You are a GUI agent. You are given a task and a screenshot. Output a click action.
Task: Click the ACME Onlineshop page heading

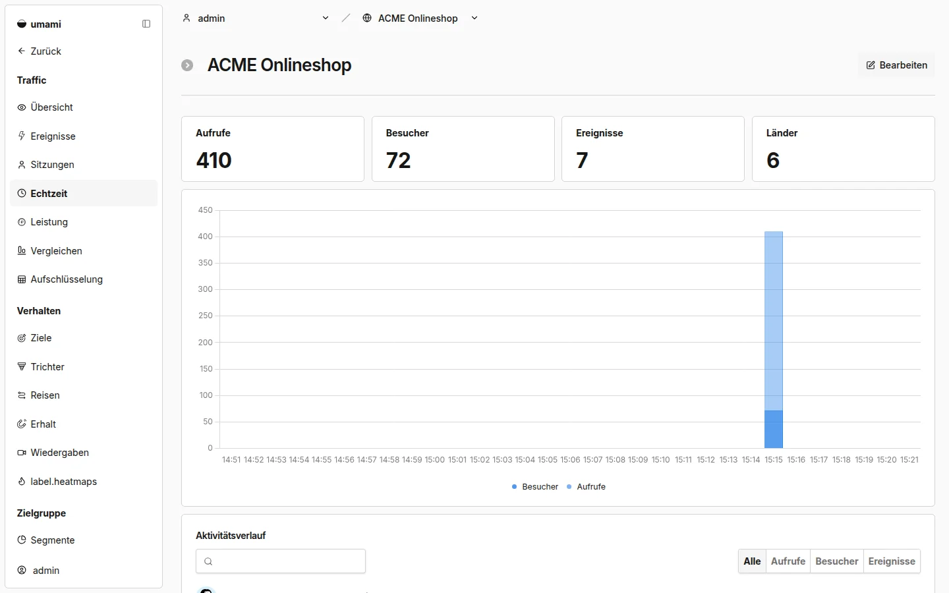point(279,65)
